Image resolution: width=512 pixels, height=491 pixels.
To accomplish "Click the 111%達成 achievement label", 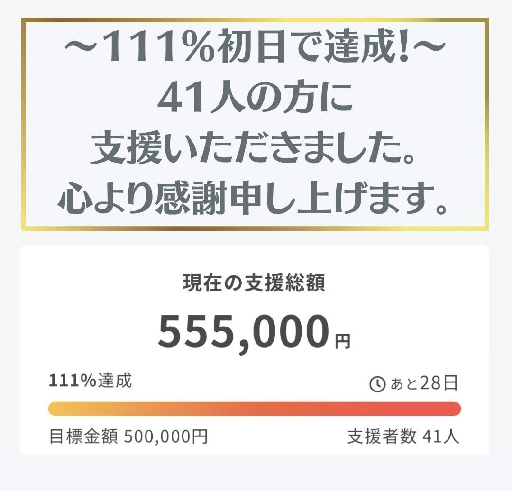I will point(90,381).
